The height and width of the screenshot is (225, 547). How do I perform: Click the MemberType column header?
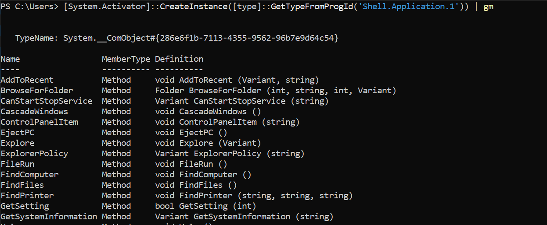click(126, 59)
